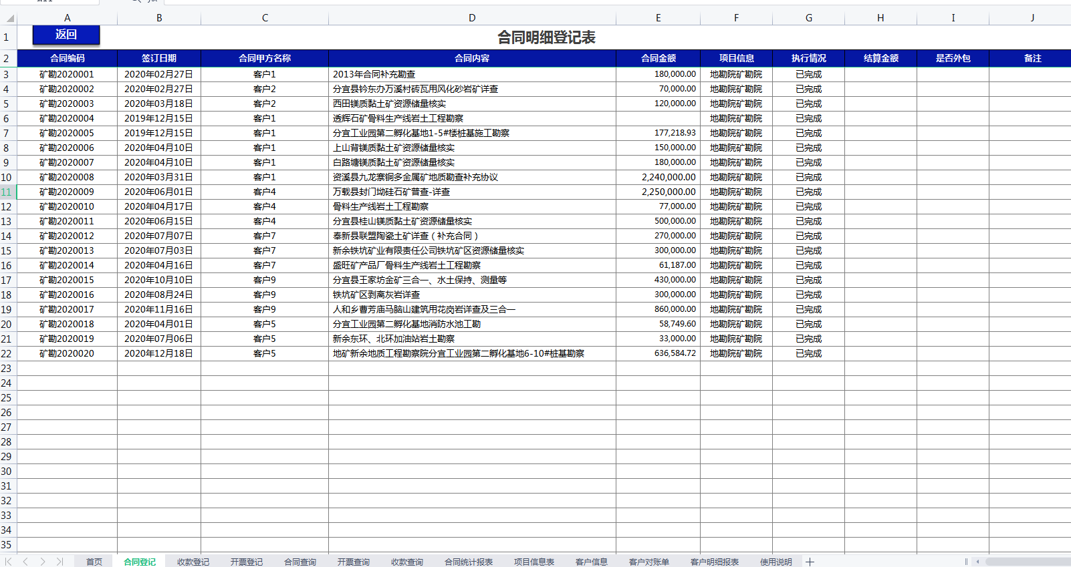
Task: Select amount cell 58,749.60
Action: coord(658,324)
